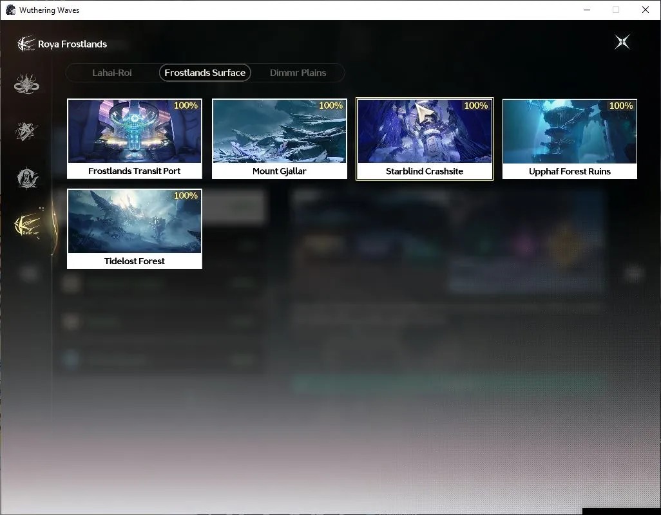Click the Wuthering Waves title bar app icon

pyautogui.click(x=10, y=10)
